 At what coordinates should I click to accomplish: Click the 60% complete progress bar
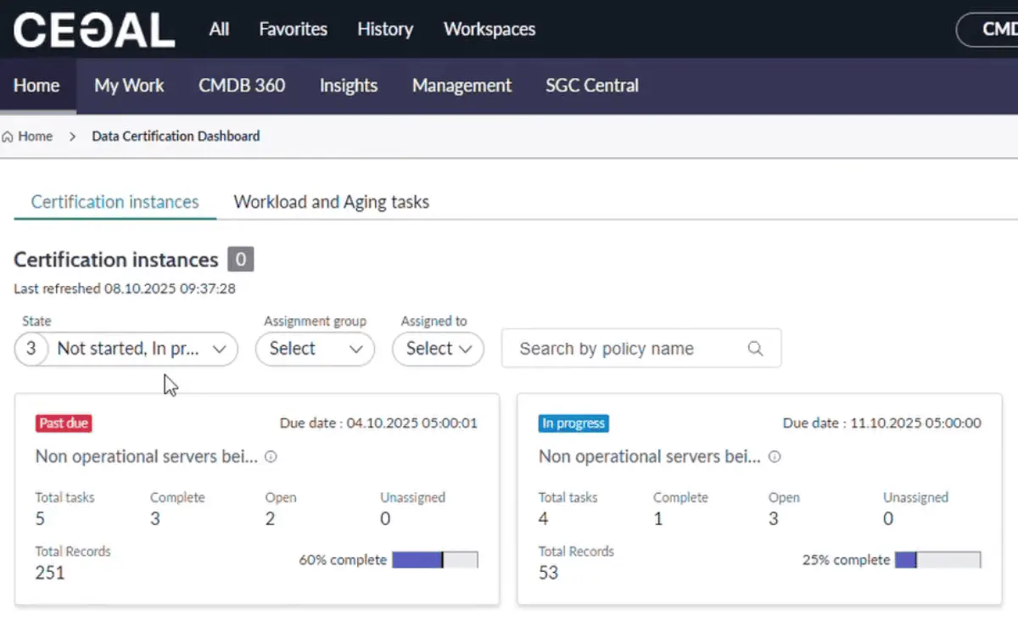434,560
